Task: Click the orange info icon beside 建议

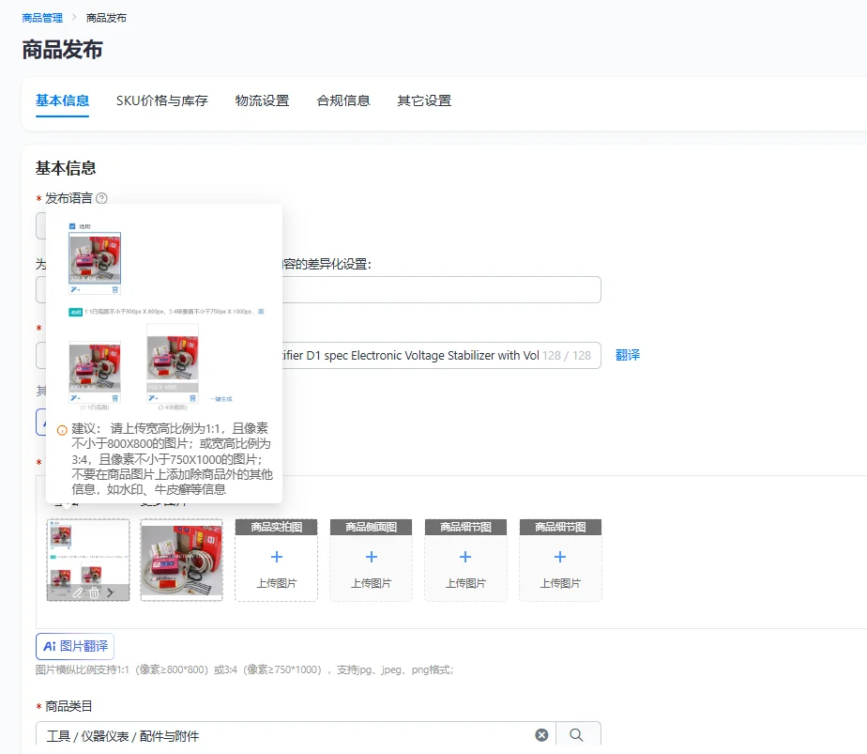Action: click(x=62, y=430)
